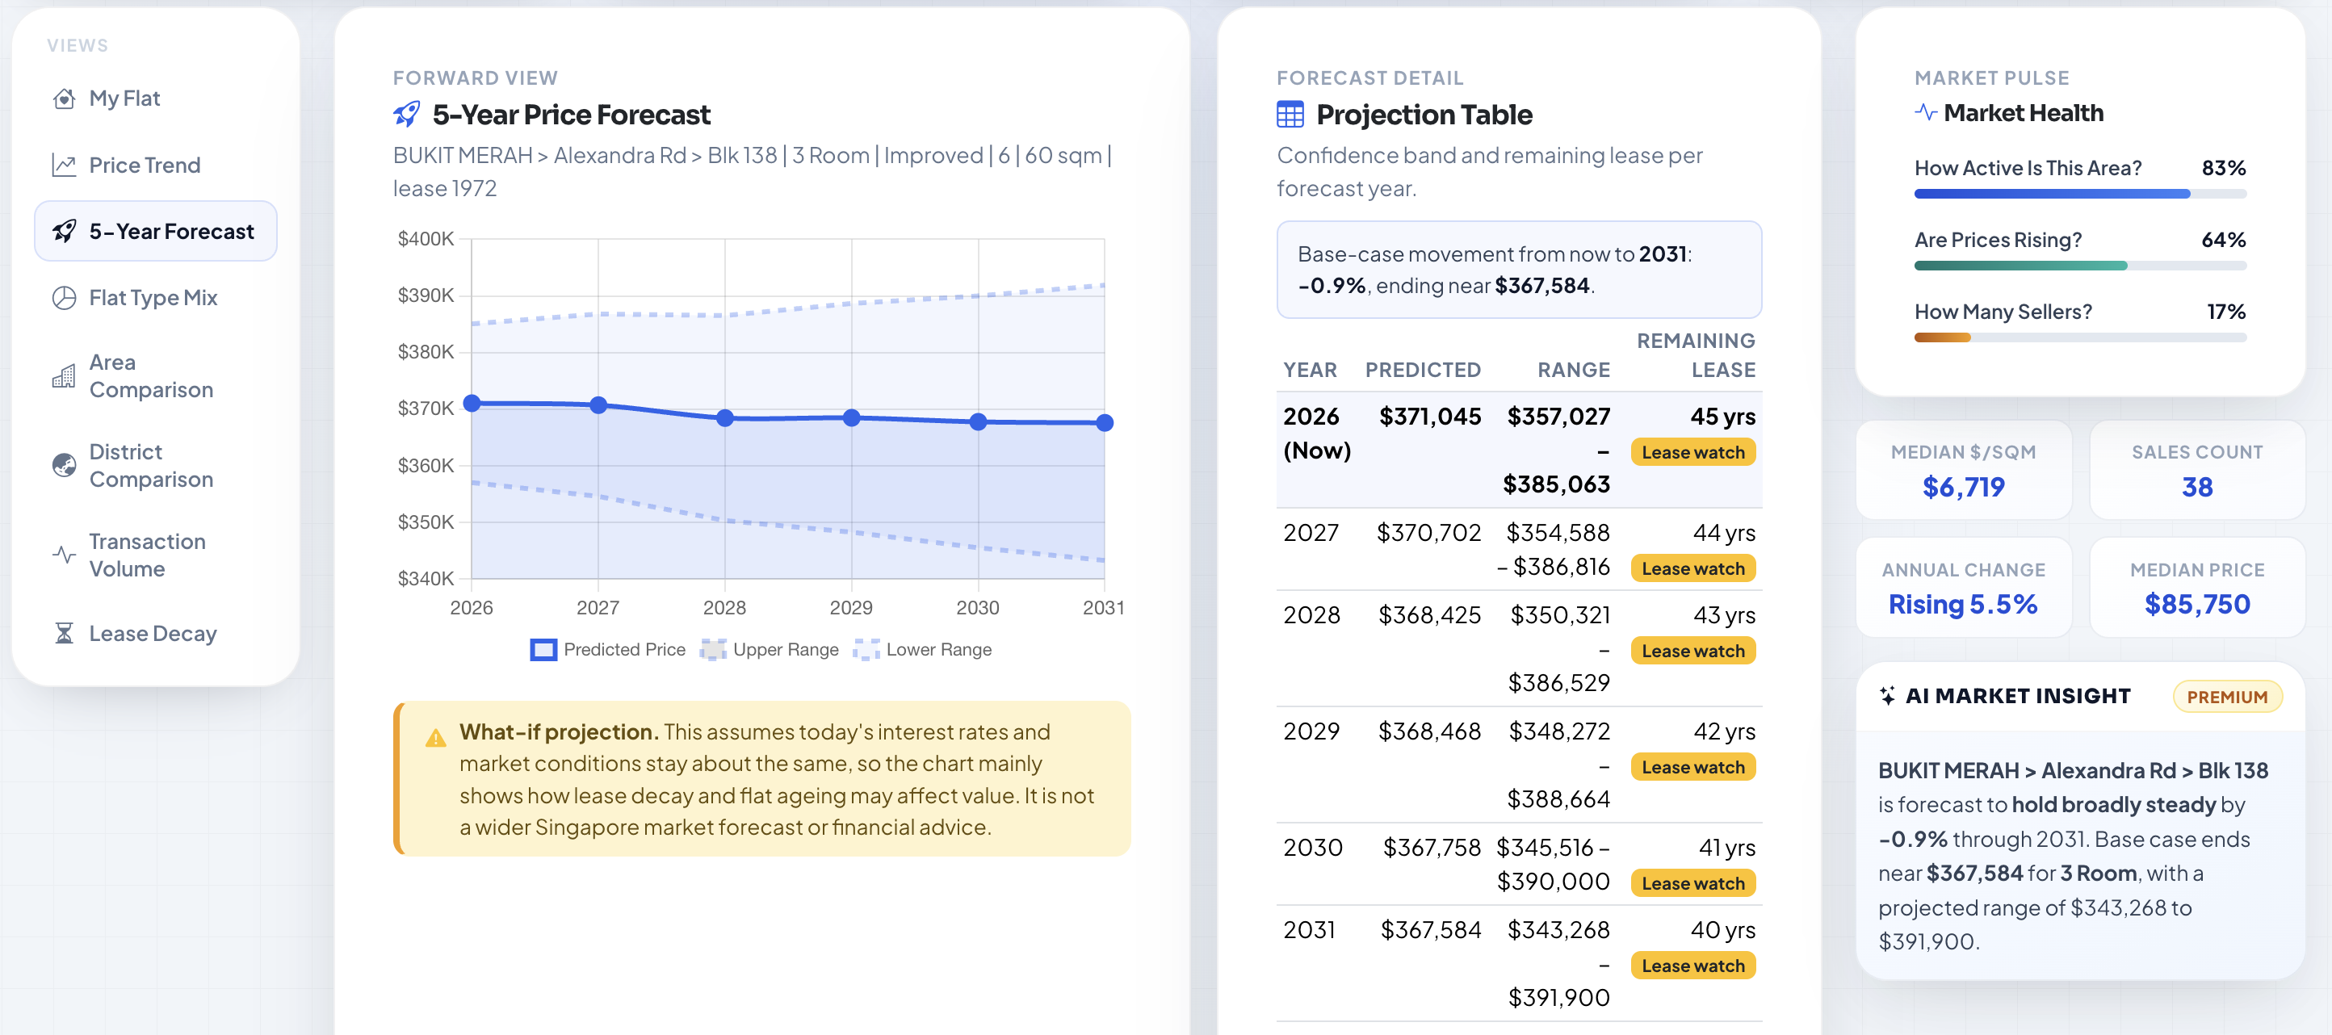Click the 2026 predicted price data point
The width and height of the screenshot is (2332, 1035).
point(472,403)
